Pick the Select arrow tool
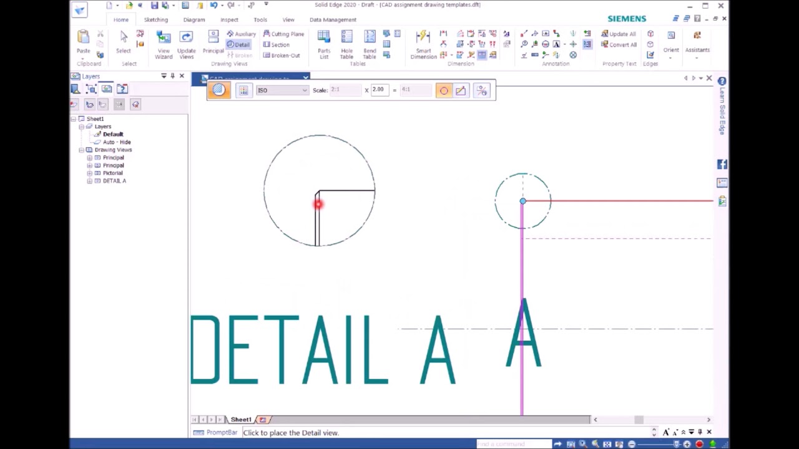This screenshot has height=449, width=799. pyautogui.click(x=124, y=42)
